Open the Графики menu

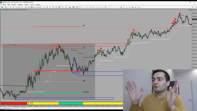(20, 5)
